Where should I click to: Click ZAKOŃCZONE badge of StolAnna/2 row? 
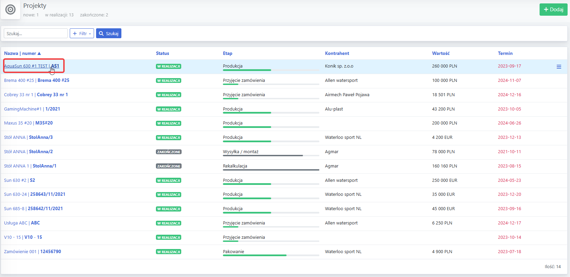pos(169,152)
